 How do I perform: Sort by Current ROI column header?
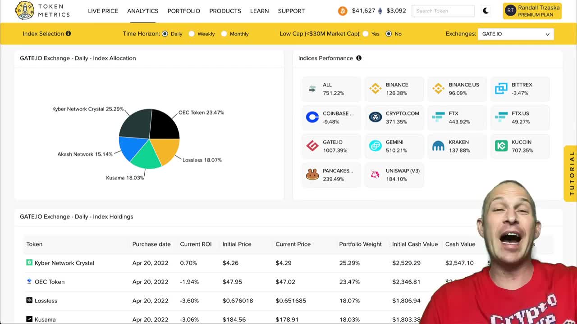[x=196, y=244]
